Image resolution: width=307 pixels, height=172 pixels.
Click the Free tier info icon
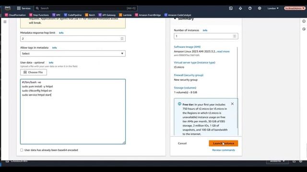[179, 104]
